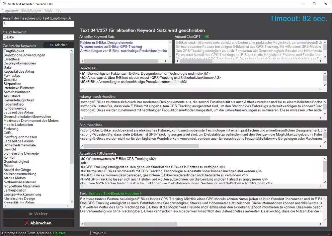332x236 pixels.
Task: Click the green OK ChatGPT status
Action: click(207, 37)
